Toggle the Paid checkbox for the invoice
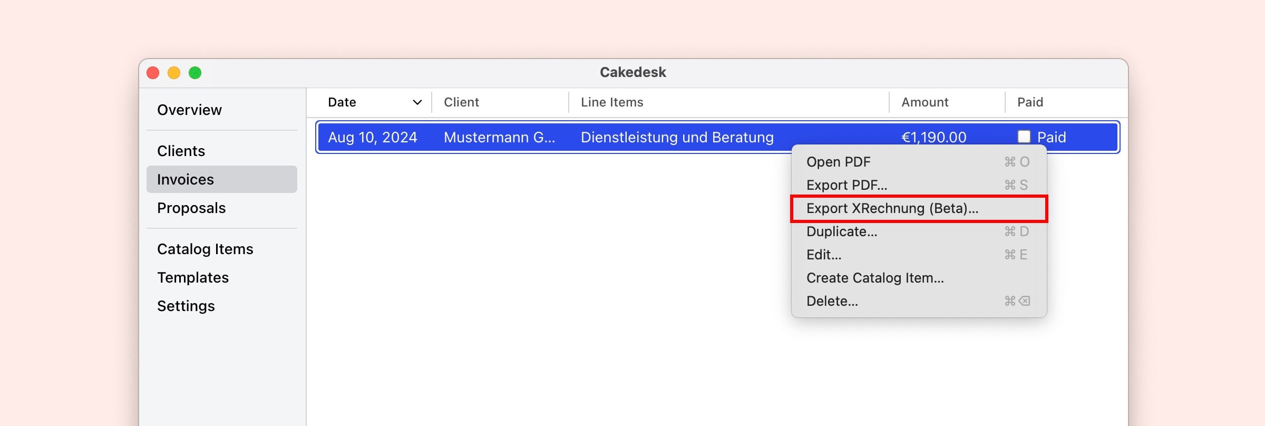The height and width of the screenshot is (426, 1265). pyautogui.click(x=1024, y=137)
